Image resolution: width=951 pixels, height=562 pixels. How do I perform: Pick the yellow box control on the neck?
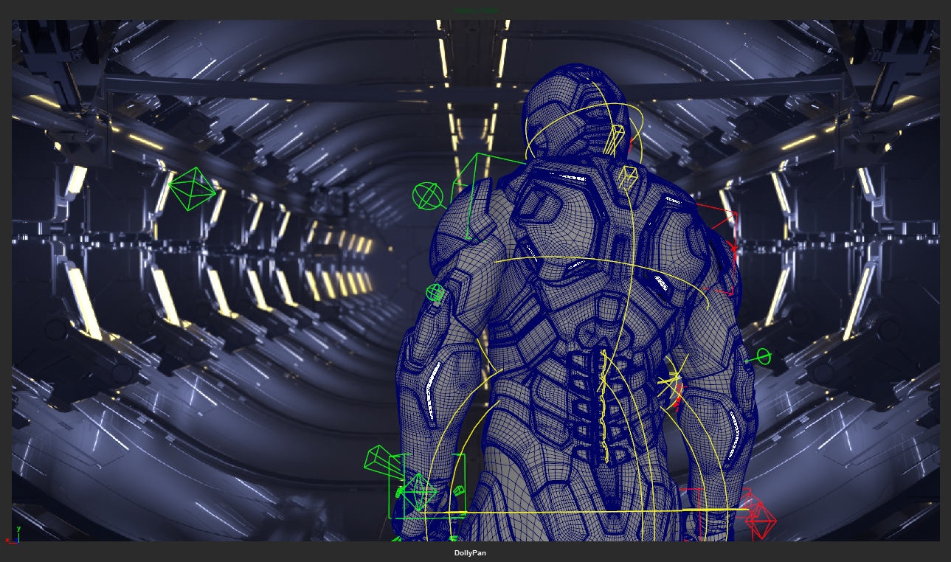[627, 177]
